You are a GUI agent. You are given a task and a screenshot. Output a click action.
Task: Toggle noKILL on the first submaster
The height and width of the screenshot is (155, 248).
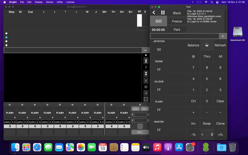(7, 122)
